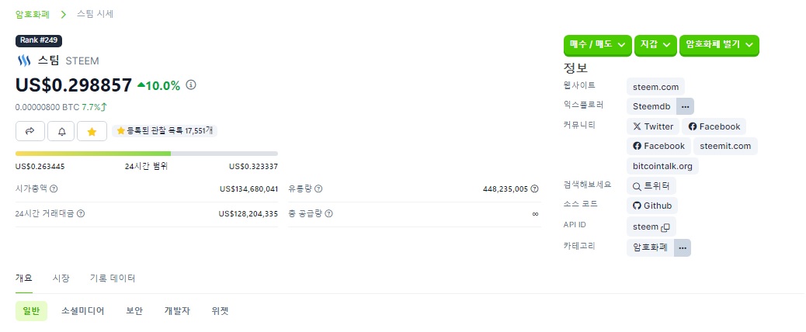Screen dimensions: 806x332
Task: Click the 0.00000800 BTC text
Action: [x=47, y=107]
